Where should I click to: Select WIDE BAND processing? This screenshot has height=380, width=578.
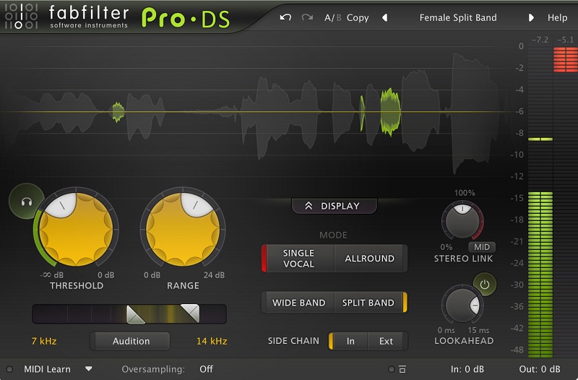[298, 303]
